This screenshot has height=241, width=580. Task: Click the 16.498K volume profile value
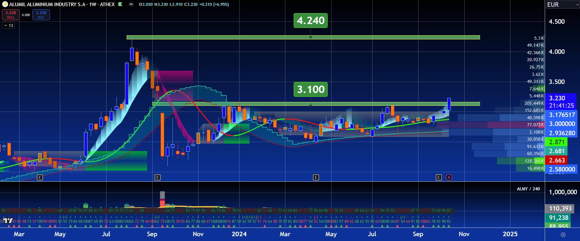click(535, 168)
